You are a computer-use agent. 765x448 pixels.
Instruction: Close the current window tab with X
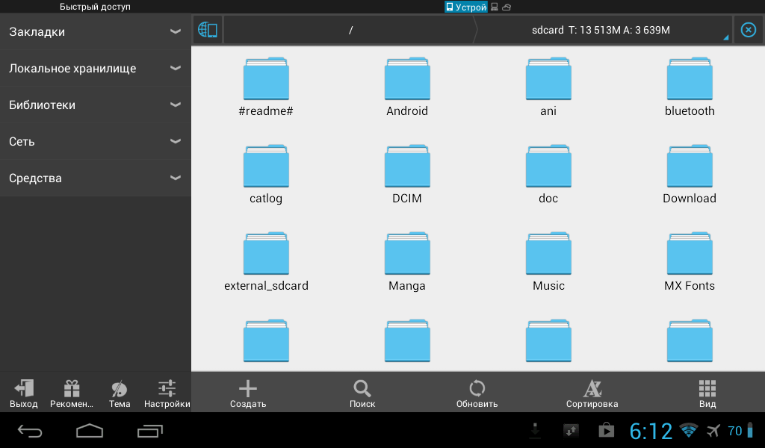749,30
